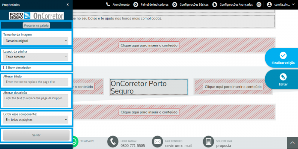Click the phone circle icon in footer
Viewport: 298px width, 149px height.
tap(113, 142)
